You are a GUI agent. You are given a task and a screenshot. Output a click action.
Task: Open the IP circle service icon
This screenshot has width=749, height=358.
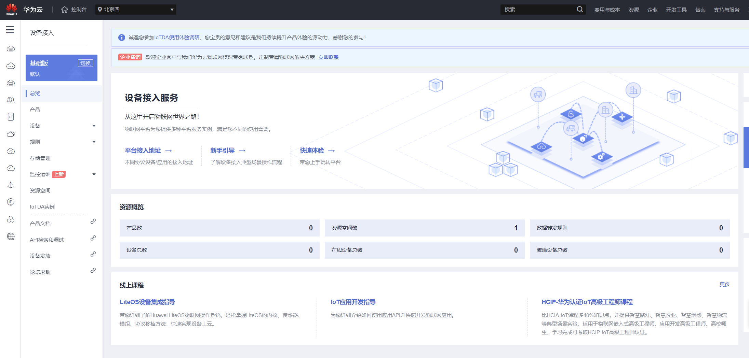(x=11, y=202)
